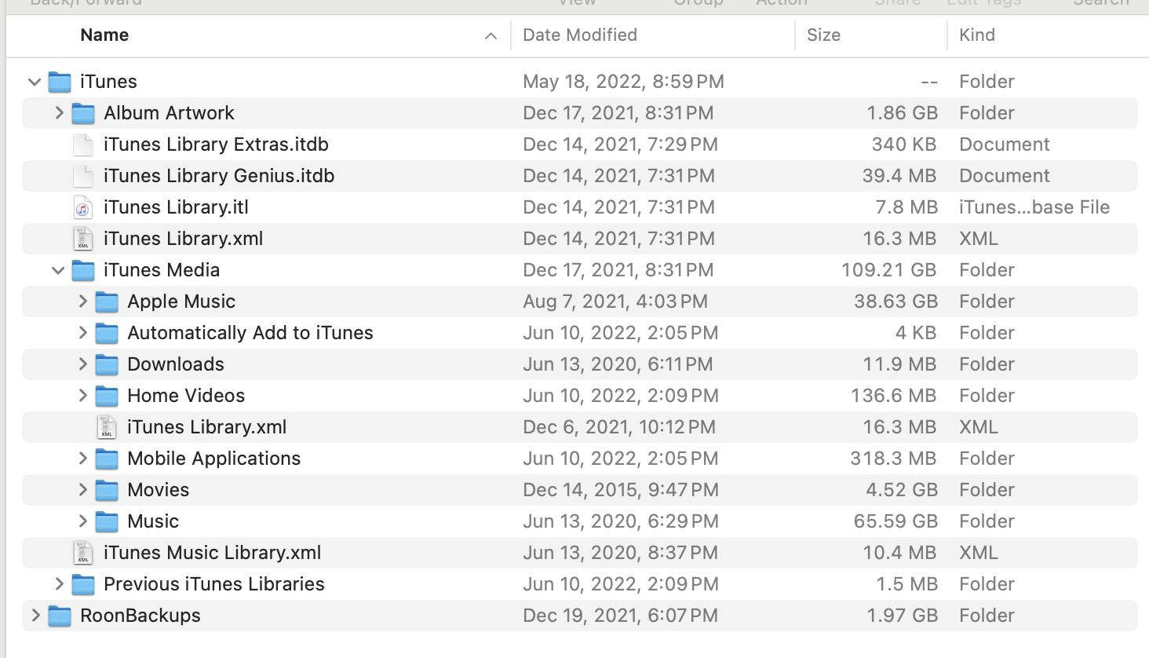The width and height of the screenshot is (1149, 658).
Task: Sort files by Size column header
Action: [x=823, y=35]
